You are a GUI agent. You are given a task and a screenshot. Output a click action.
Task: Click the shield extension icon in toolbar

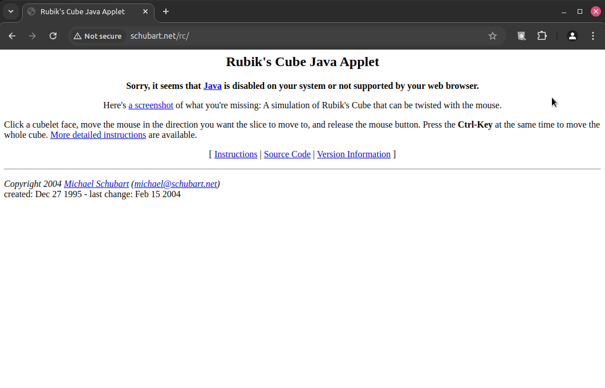(521, 36)
